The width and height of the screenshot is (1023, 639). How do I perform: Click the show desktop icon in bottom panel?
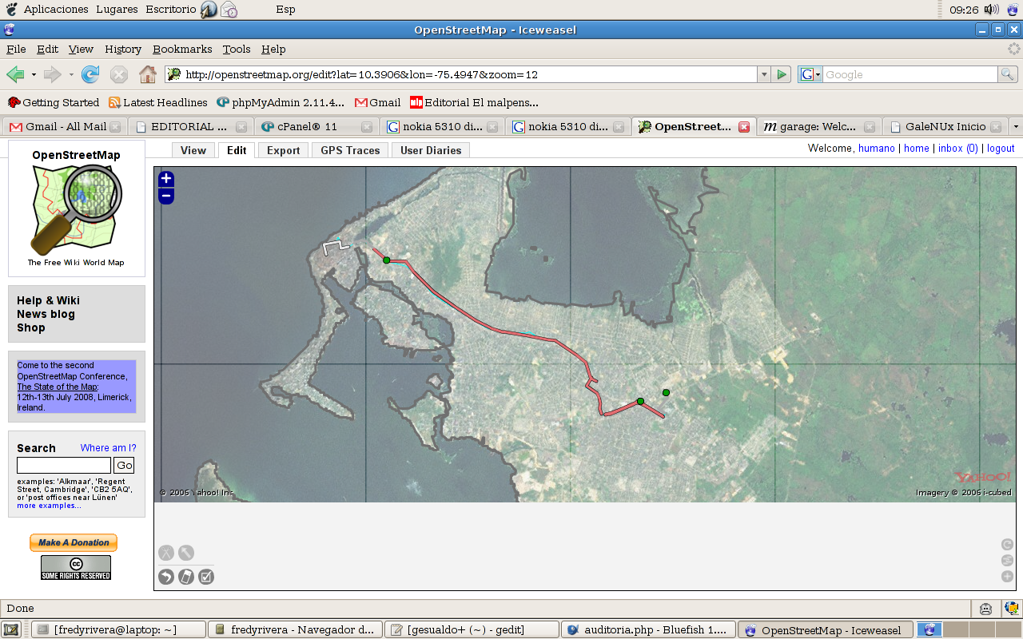[11, 629]
